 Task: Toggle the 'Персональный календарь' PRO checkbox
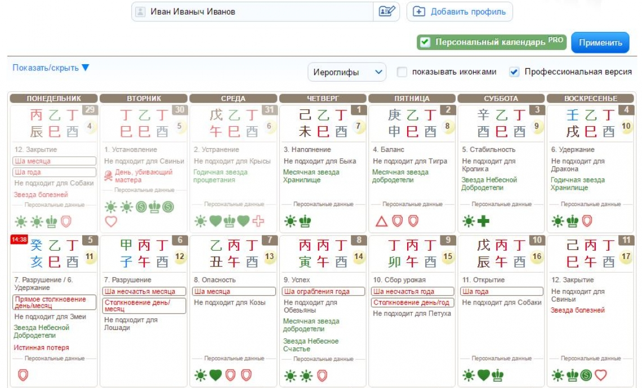click(x=425, y=42)
